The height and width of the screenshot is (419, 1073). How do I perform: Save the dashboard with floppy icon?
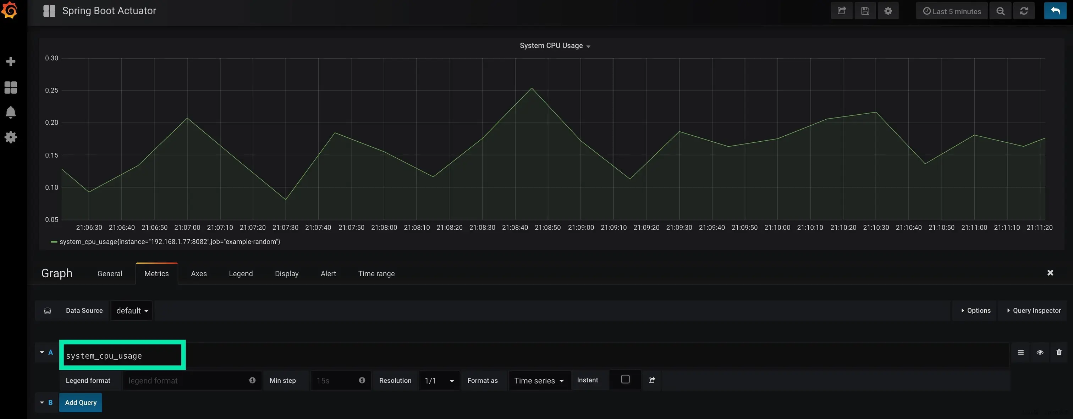click(x=865, y=11)
